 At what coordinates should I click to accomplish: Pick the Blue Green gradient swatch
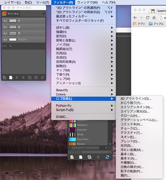point(72,139)
